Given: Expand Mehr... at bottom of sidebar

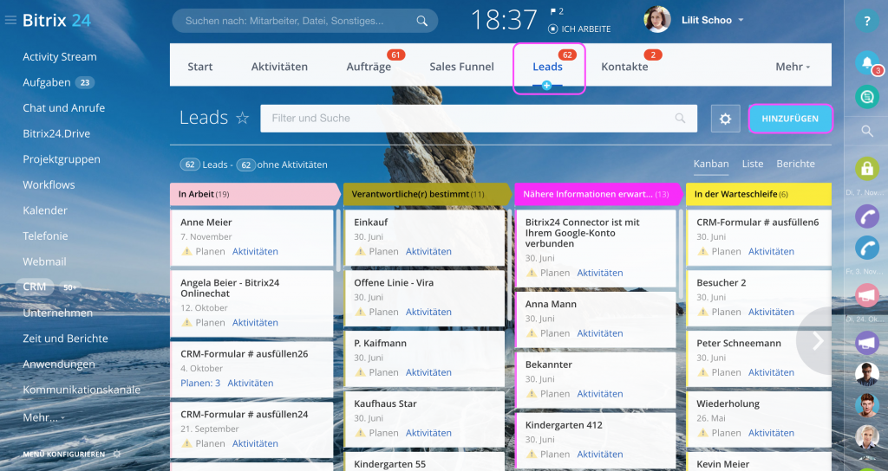Looking at the screenshot, I should tap(43, 418).
